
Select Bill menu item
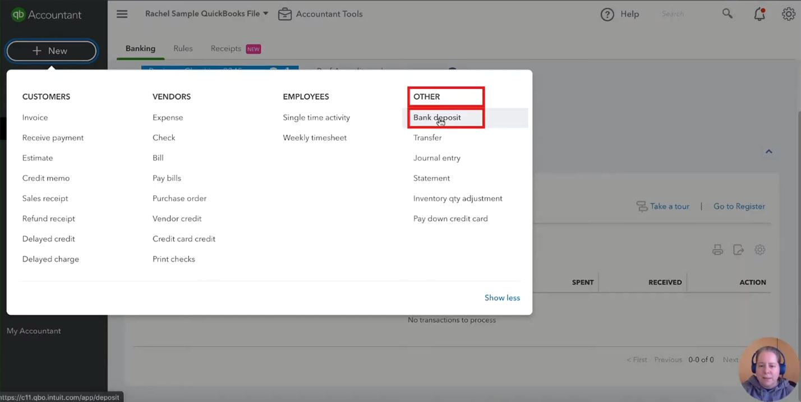[158, 158]
